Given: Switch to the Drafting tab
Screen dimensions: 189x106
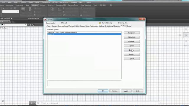Looking at the screenshot, I should 101,26.
